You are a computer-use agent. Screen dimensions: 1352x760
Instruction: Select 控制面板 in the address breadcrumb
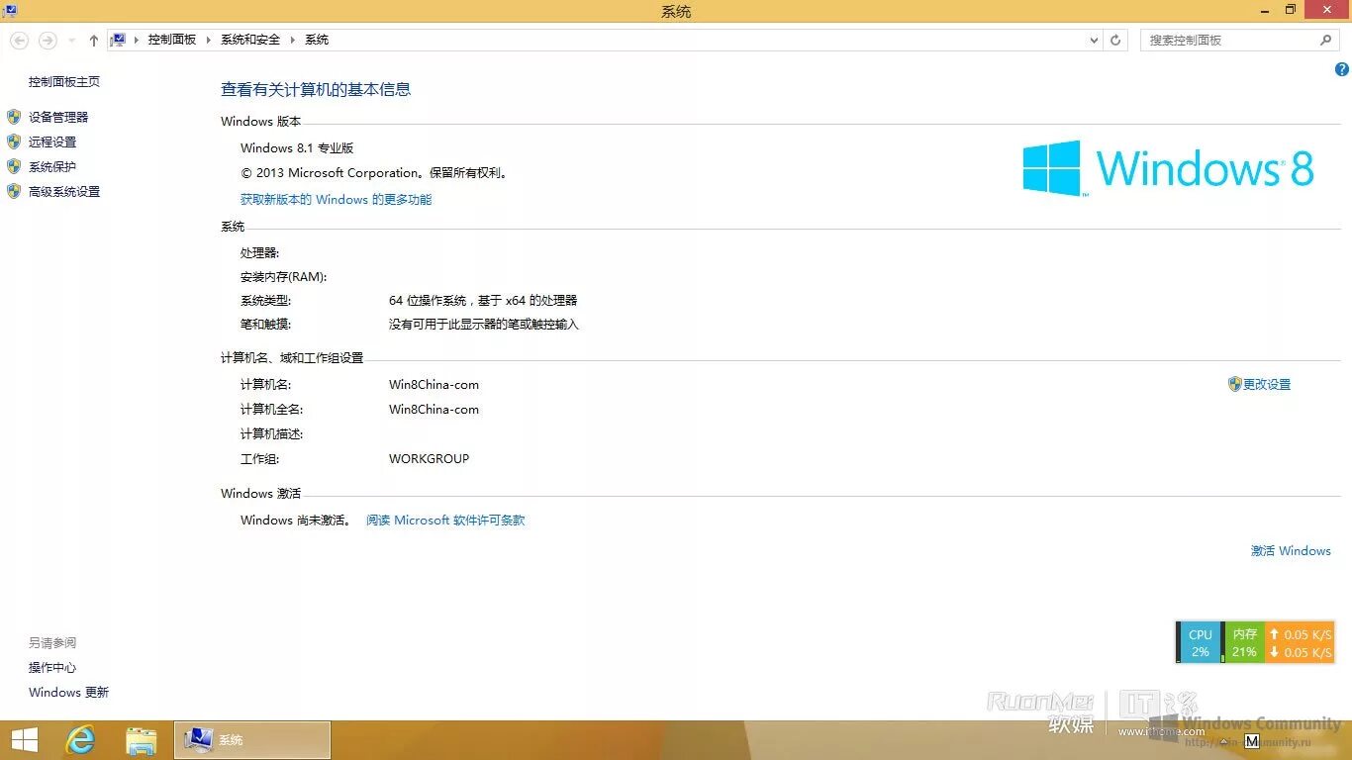(172, 40)
